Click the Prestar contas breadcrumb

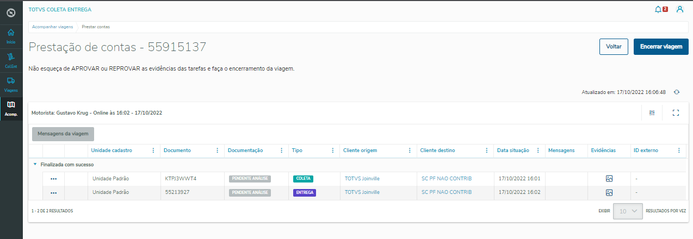(96, 26)
